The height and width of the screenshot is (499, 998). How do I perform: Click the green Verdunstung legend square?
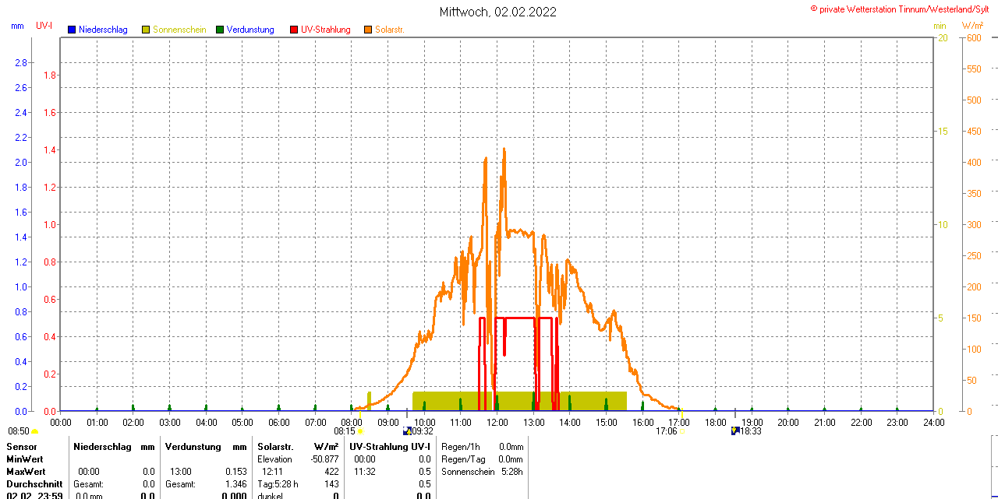(220, 30)
